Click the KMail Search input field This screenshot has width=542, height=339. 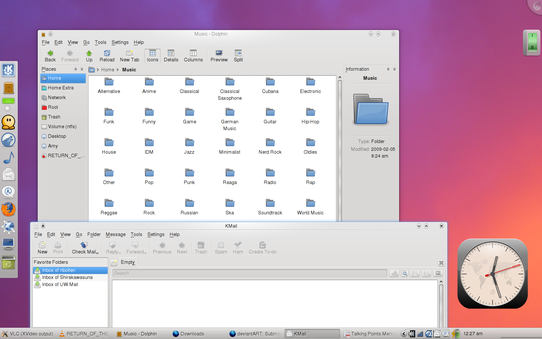tap(249, 273)
